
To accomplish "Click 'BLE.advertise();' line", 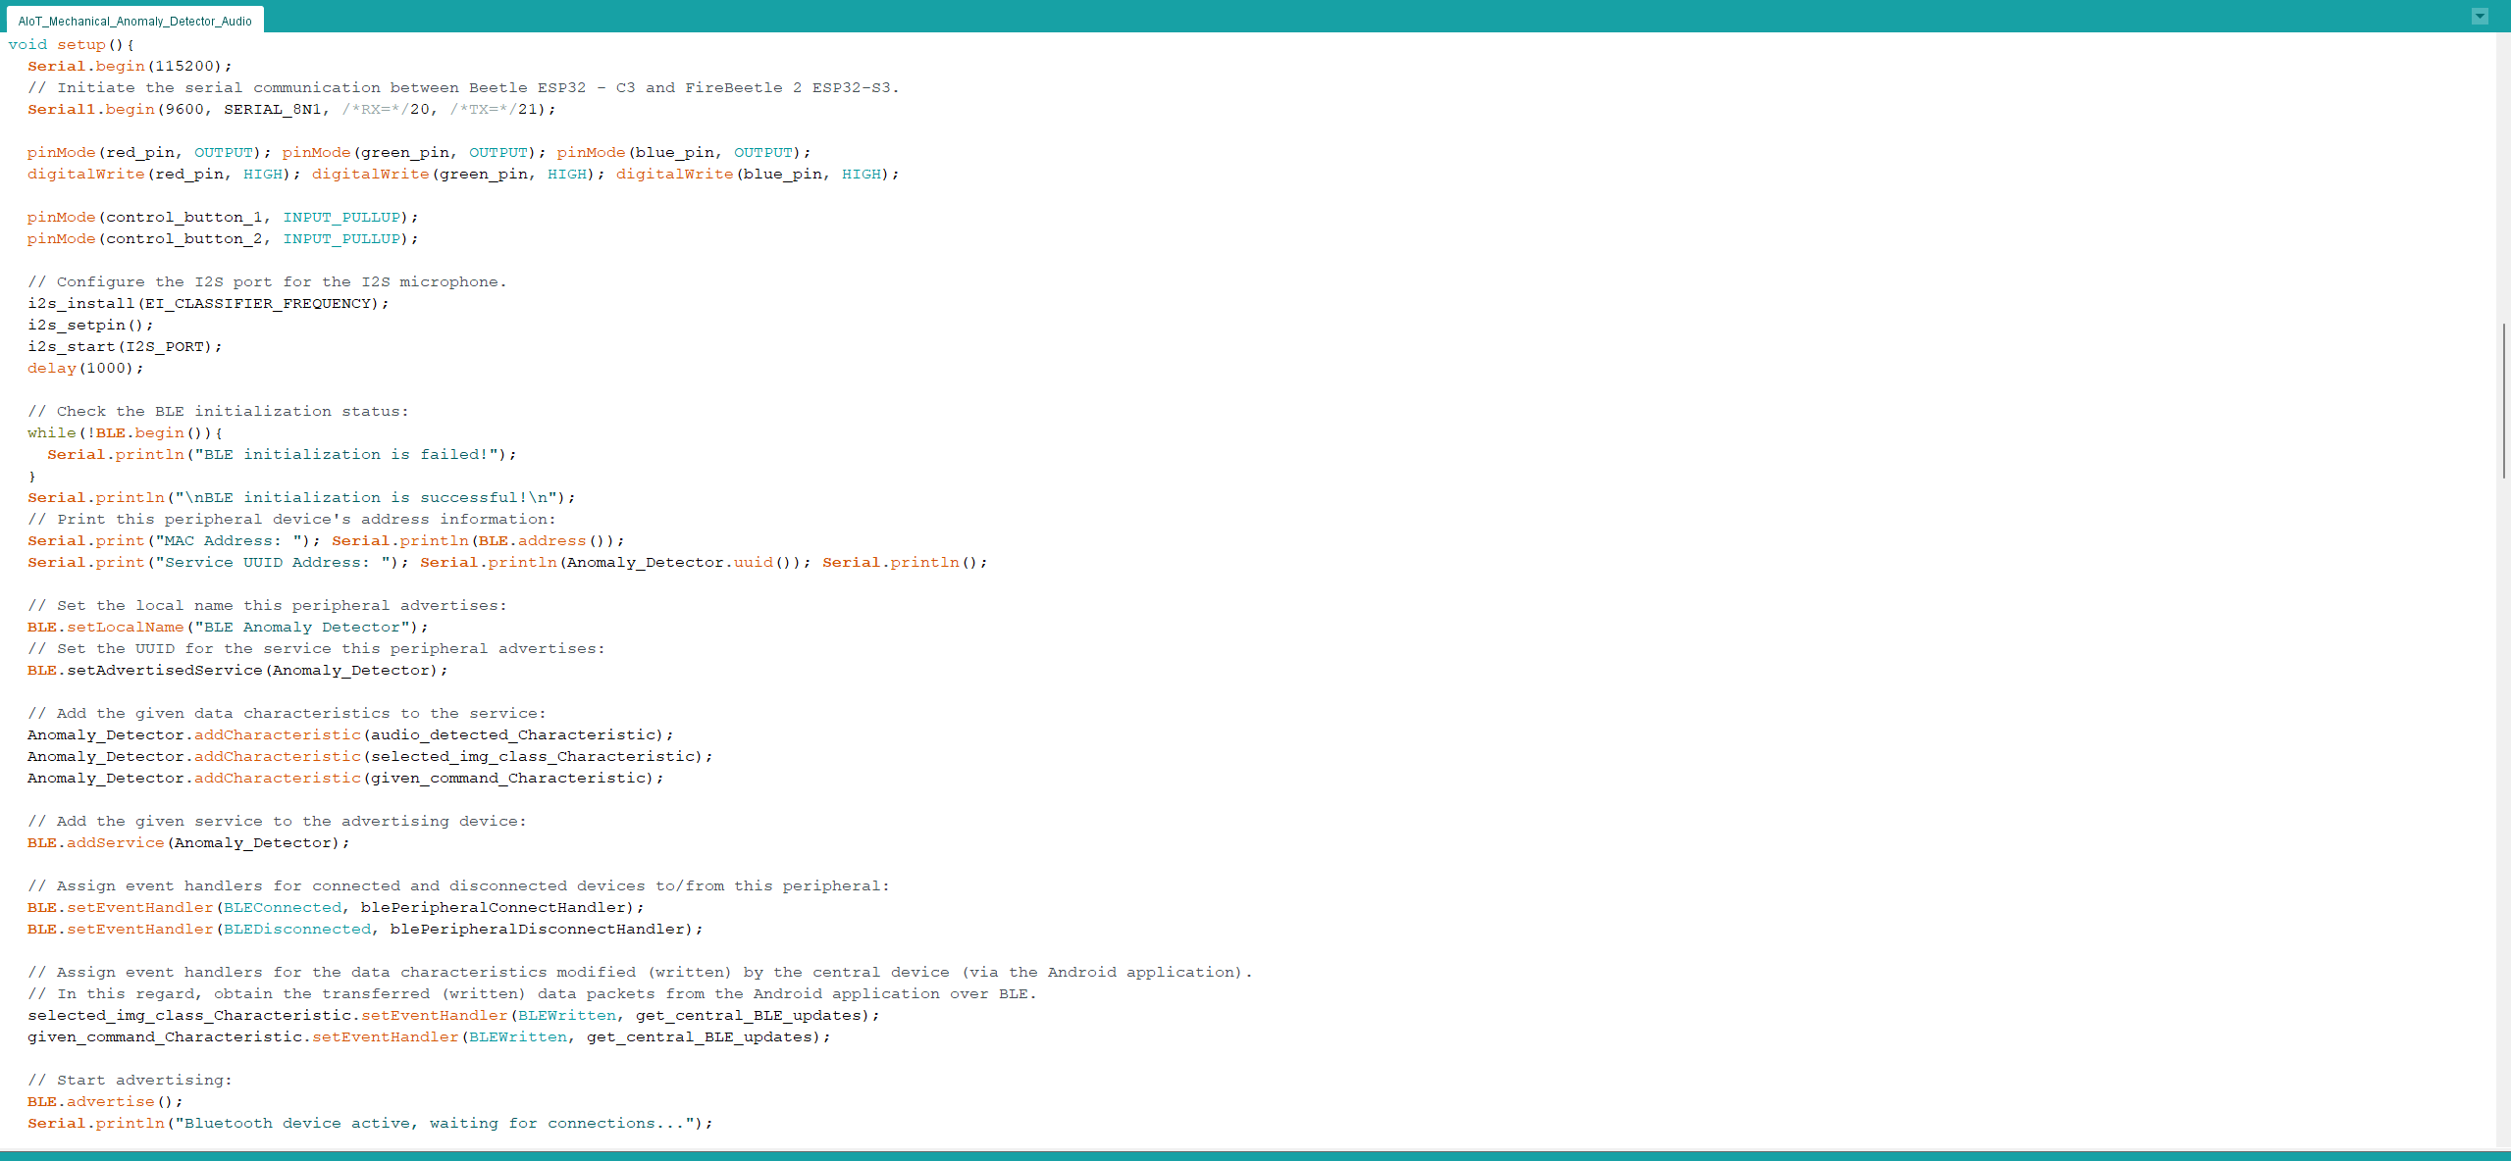I will [105, 1101].
